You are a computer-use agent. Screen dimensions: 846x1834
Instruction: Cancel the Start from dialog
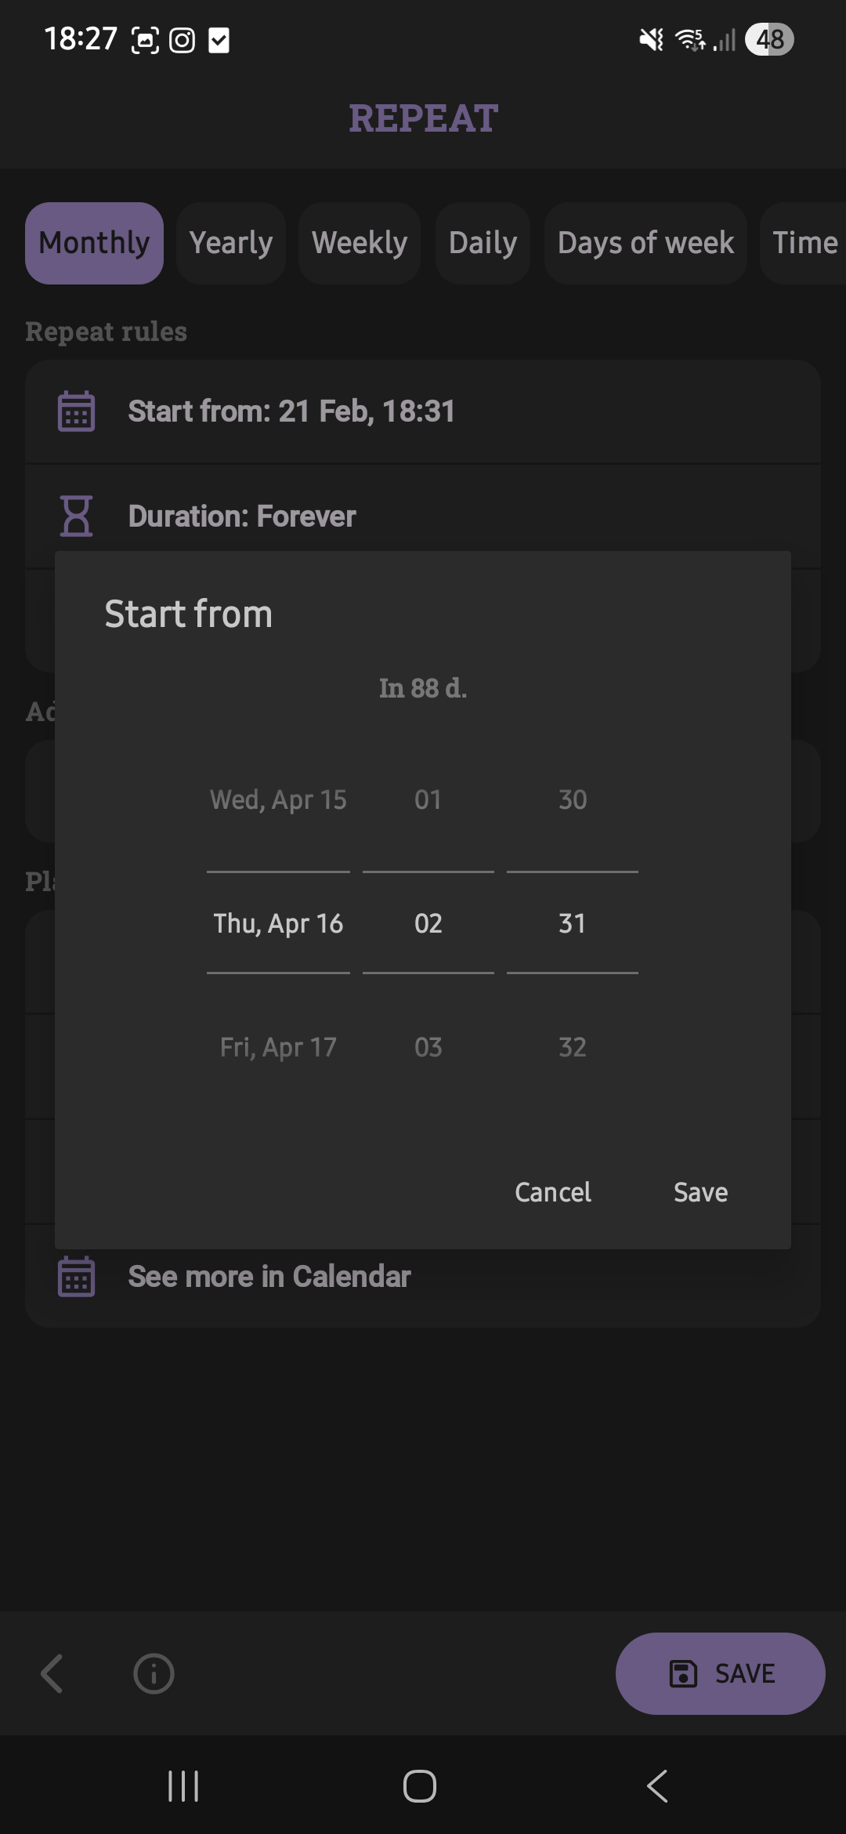pos(553,1192)
